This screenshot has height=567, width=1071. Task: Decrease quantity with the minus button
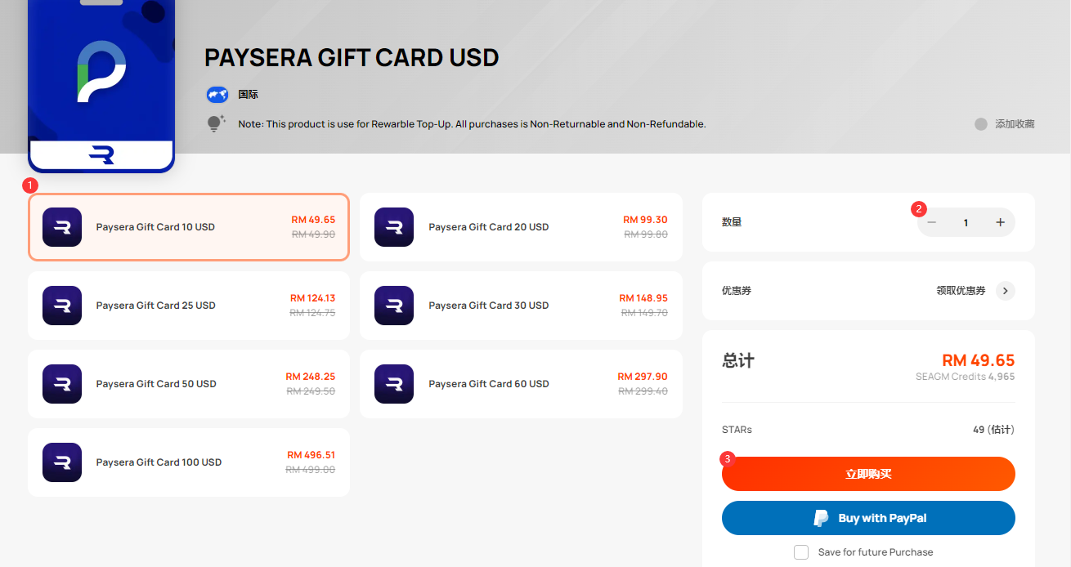[x=932, y=222]
